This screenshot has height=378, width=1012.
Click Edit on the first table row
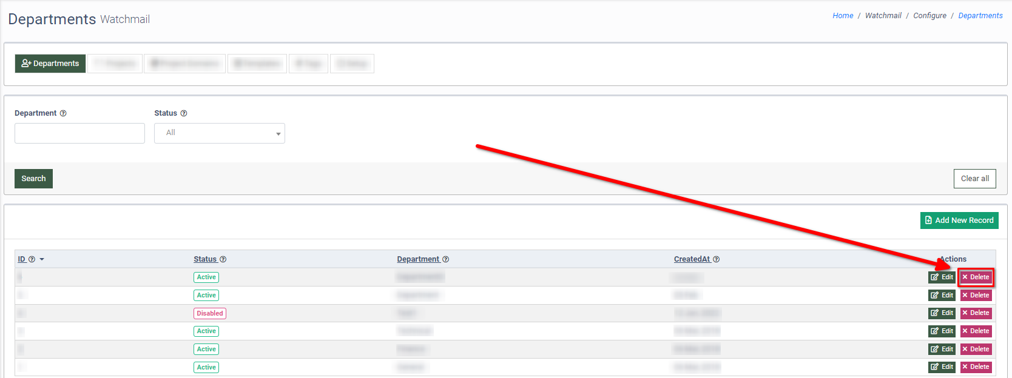(942, 277)
